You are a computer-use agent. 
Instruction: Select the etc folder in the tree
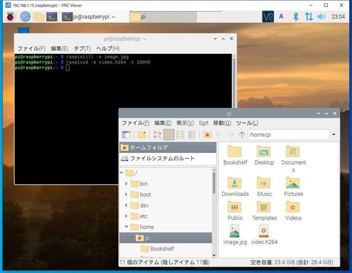tap(139, 216)
